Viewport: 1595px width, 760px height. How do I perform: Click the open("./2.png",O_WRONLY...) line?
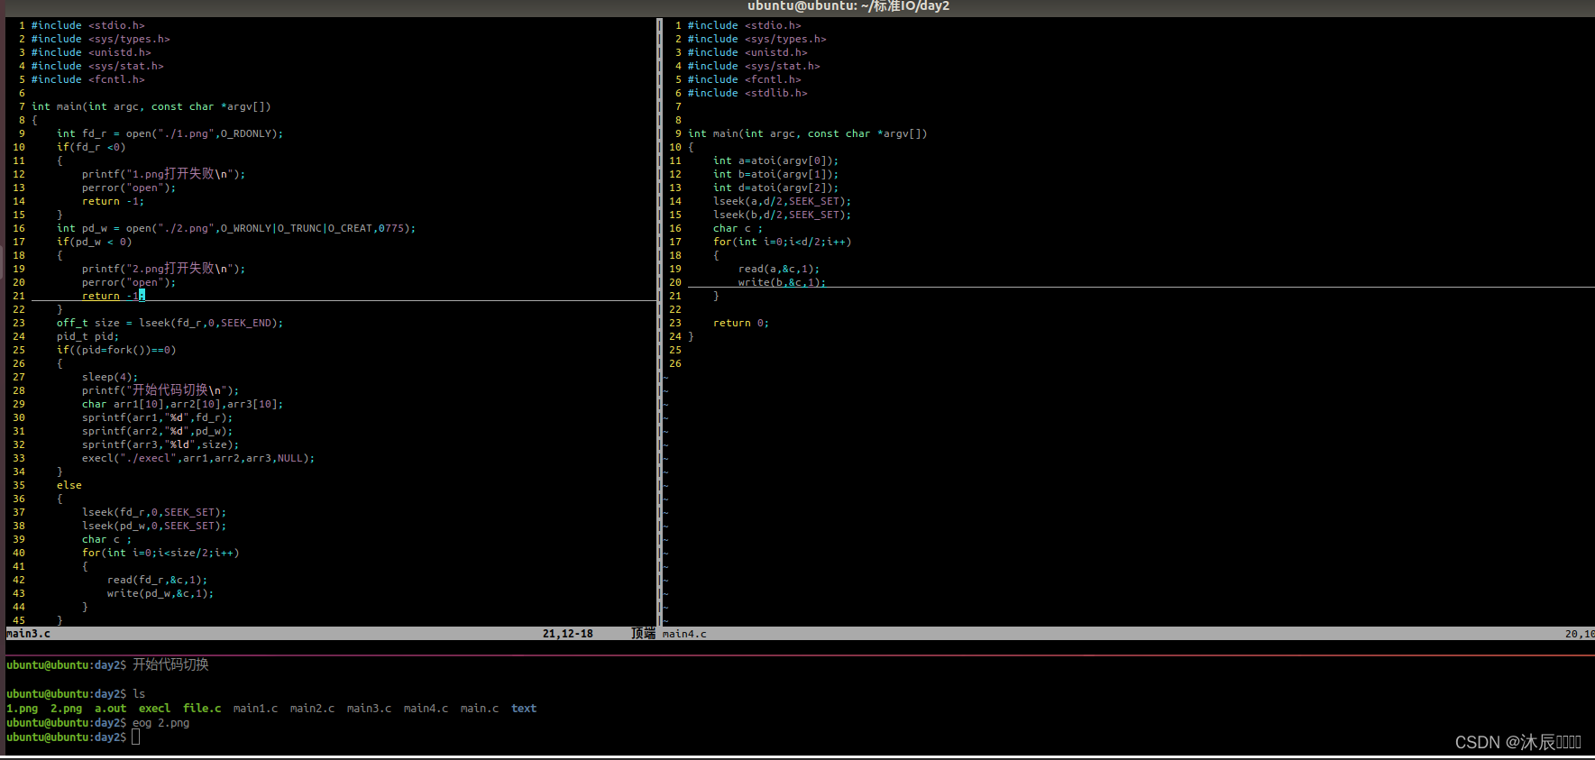[x=236, y=228]
